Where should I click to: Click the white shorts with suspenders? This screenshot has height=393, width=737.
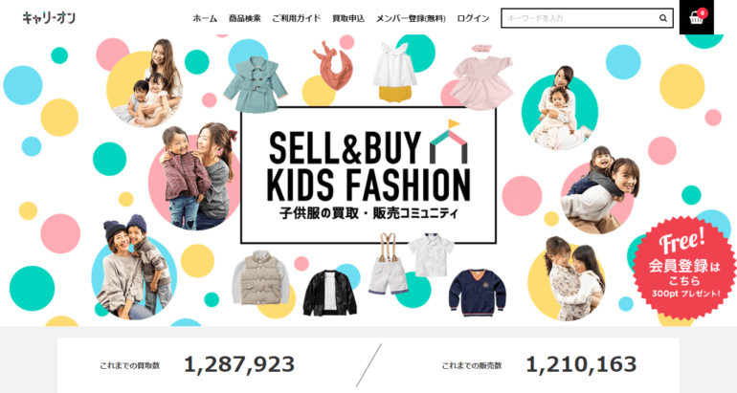point(389,264)
